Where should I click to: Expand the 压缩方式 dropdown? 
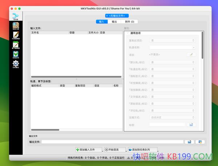point(173,118)
